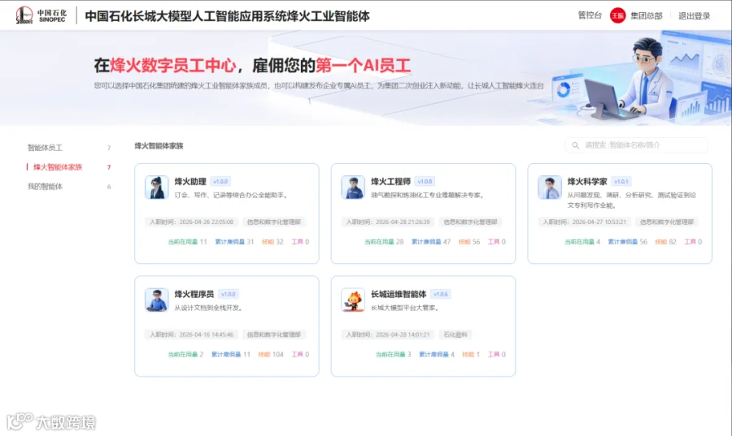The image size is (732, 436).
Task: Click 烽火助理 description 订会、写作、记录
Action: 231,195
